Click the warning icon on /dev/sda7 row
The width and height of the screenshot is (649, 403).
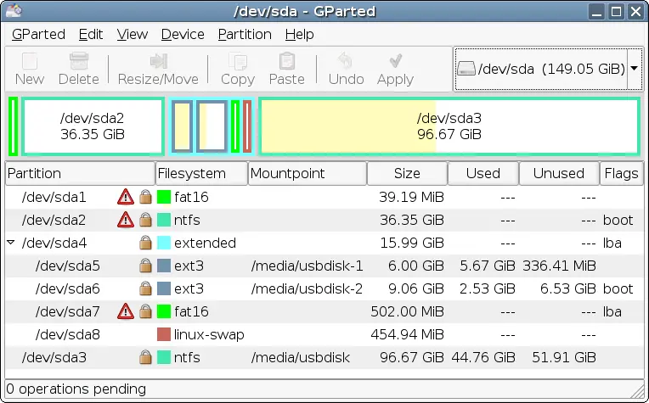tap(126, 311)
